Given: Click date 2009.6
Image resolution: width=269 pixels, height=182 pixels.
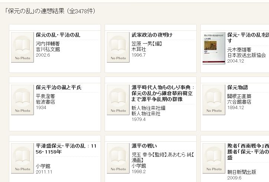Looking at the screenshot, I should pyautogui.click(x=234, y=178).
